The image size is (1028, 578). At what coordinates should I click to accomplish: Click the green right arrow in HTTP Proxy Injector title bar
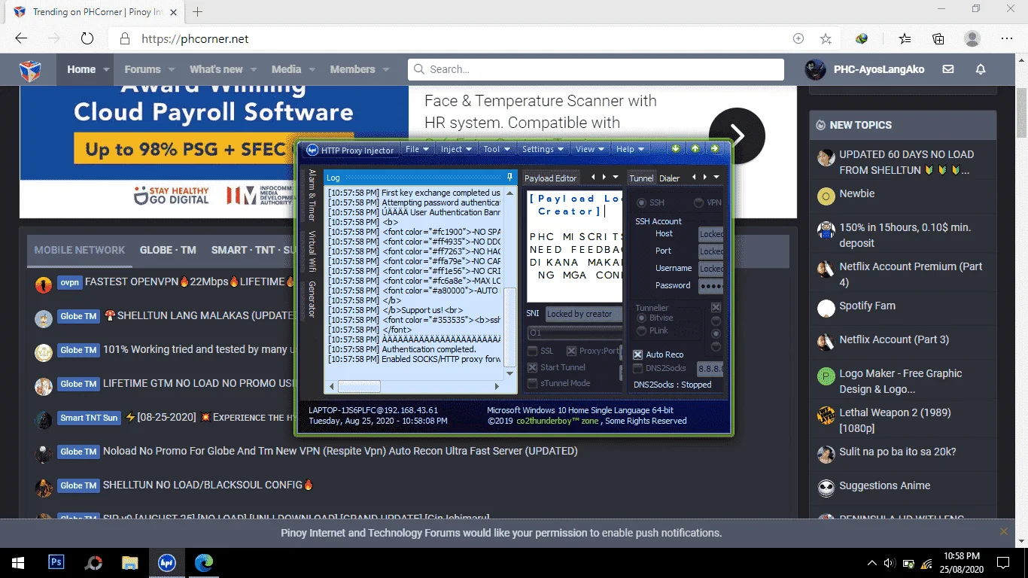[714, 148]
